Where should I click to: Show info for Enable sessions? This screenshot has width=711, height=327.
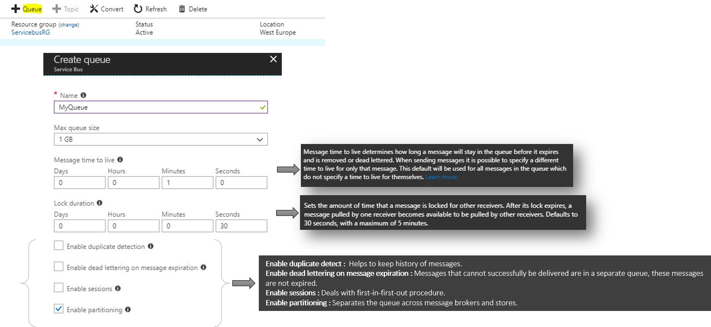(x=118, y=288)
